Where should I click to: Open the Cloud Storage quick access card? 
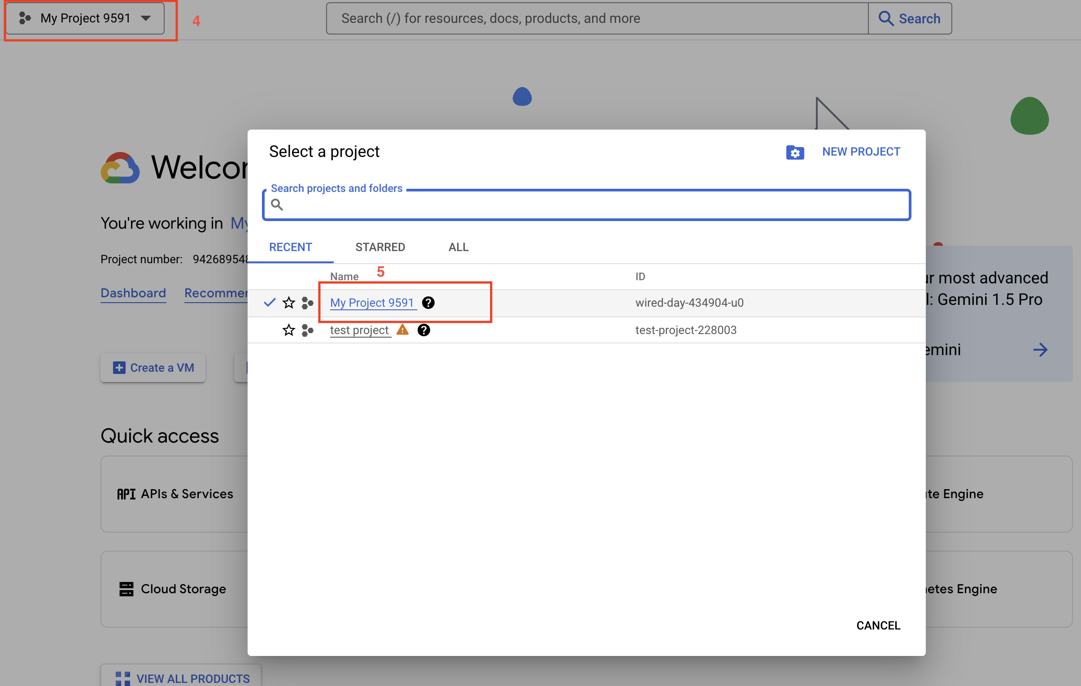click(x=175, y=589)
